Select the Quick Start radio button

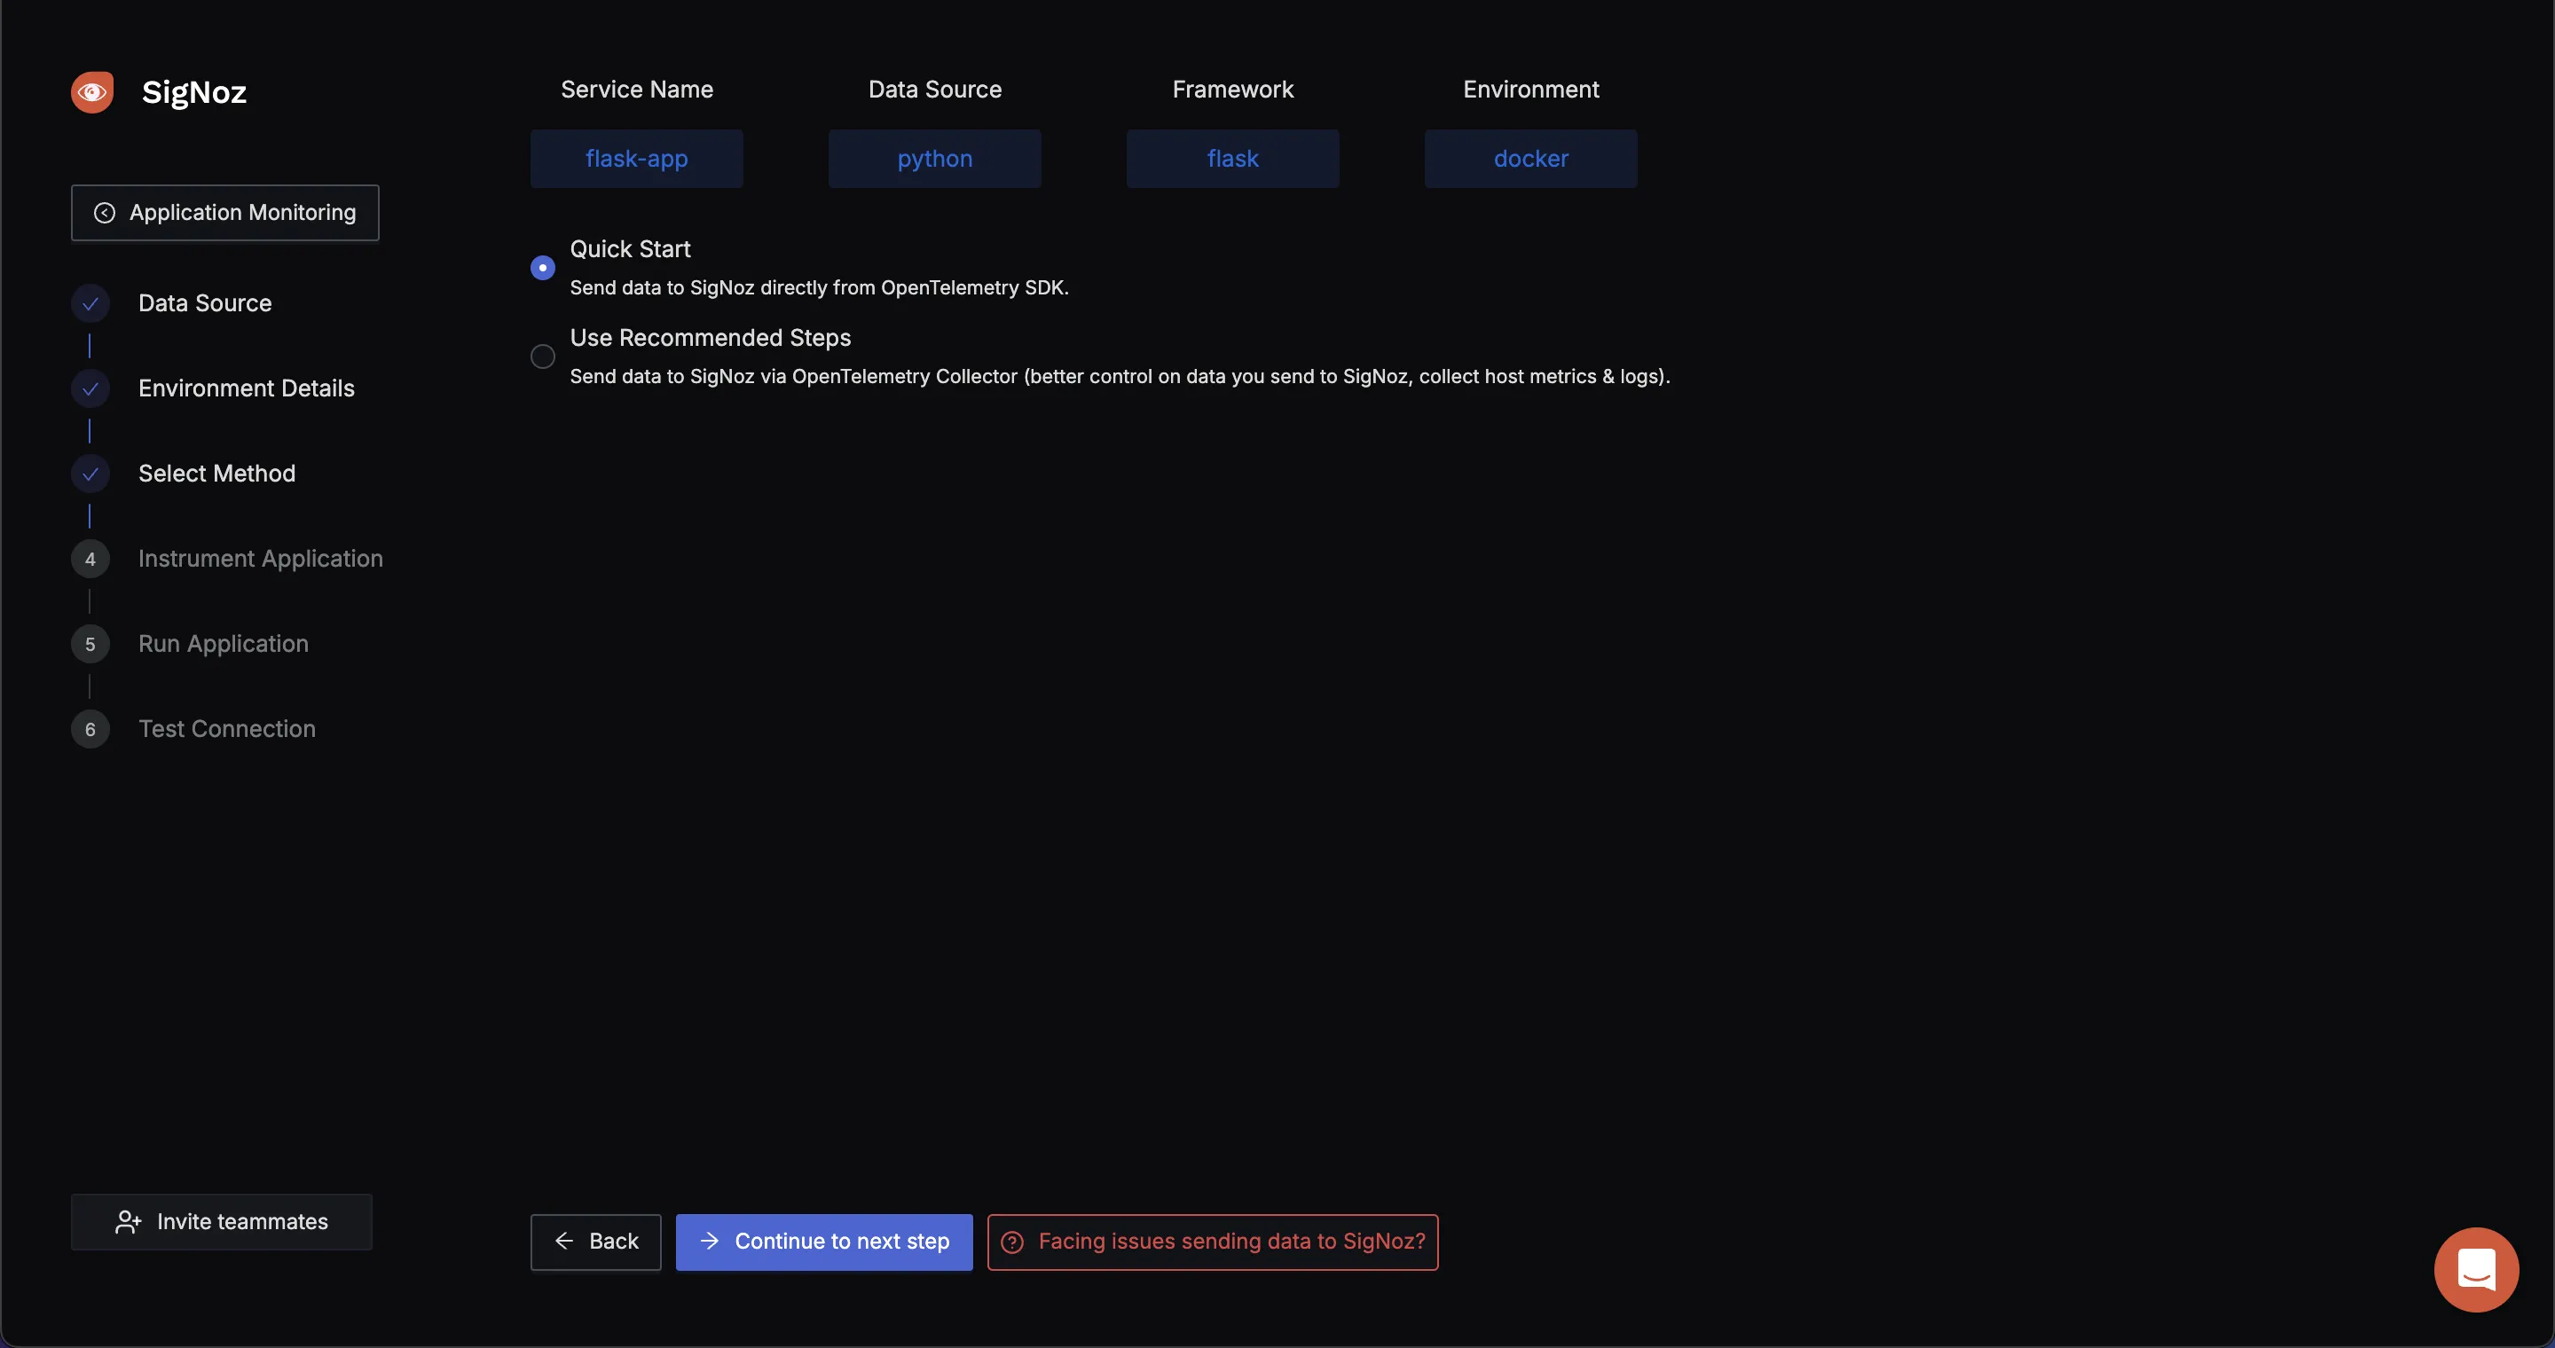tap(543, 268)
